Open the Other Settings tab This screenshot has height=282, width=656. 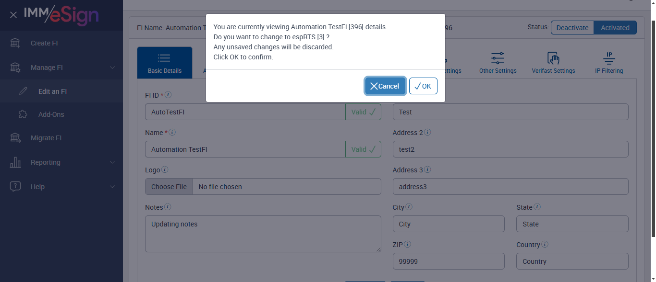[498, 63]
